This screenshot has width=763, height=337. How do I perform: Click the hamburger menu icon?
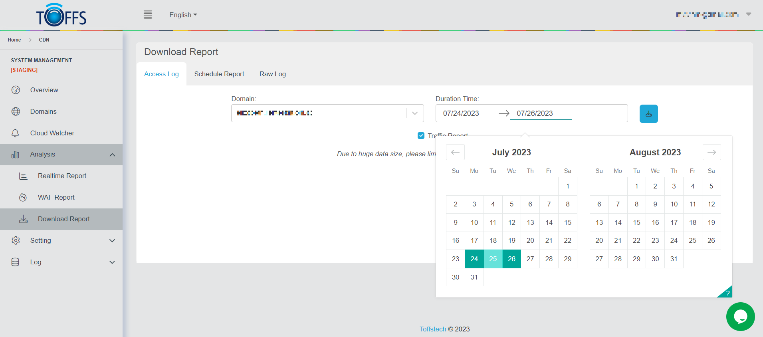148,15
